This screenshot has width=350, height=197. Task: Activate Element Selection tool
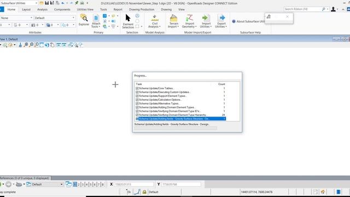point(128,21)
